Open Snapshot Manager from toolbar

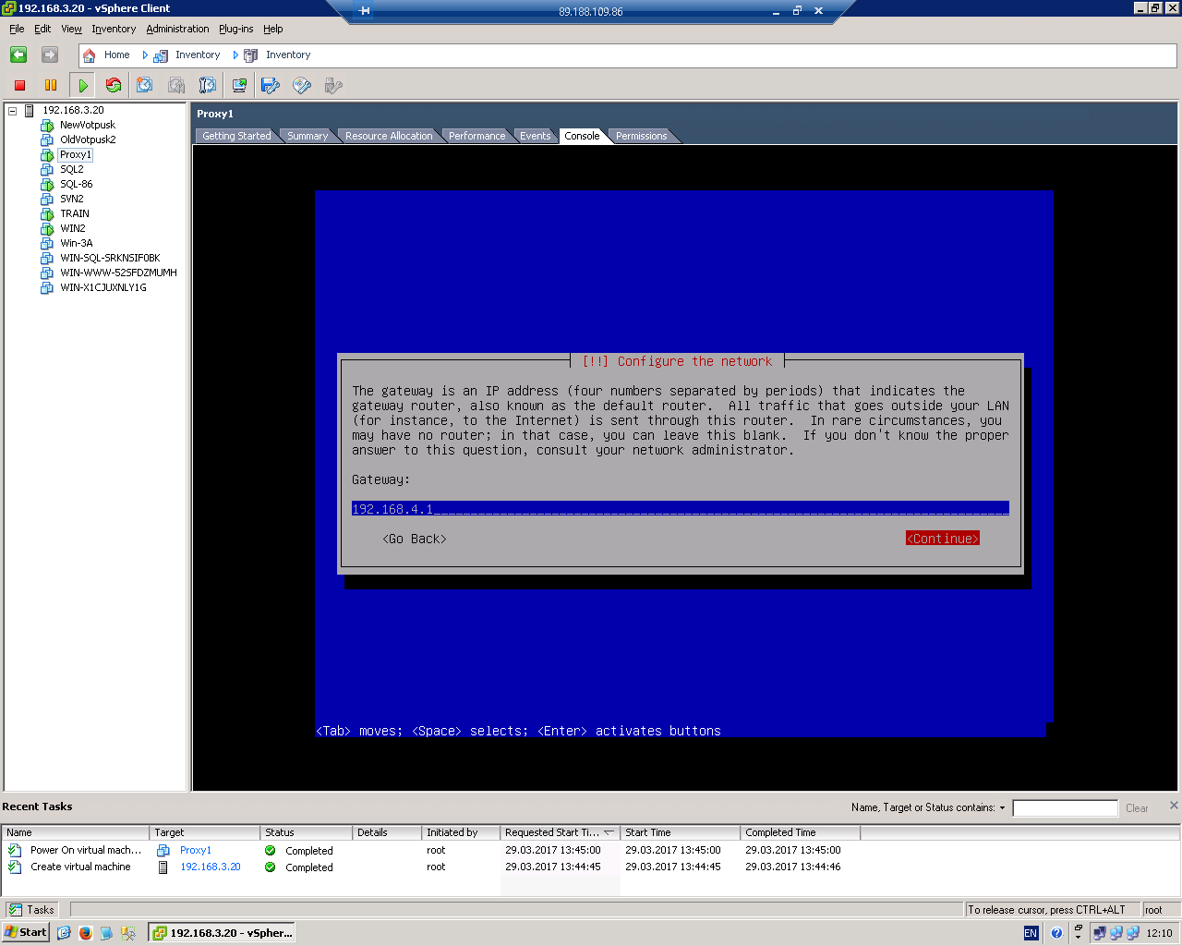[208, 85]
